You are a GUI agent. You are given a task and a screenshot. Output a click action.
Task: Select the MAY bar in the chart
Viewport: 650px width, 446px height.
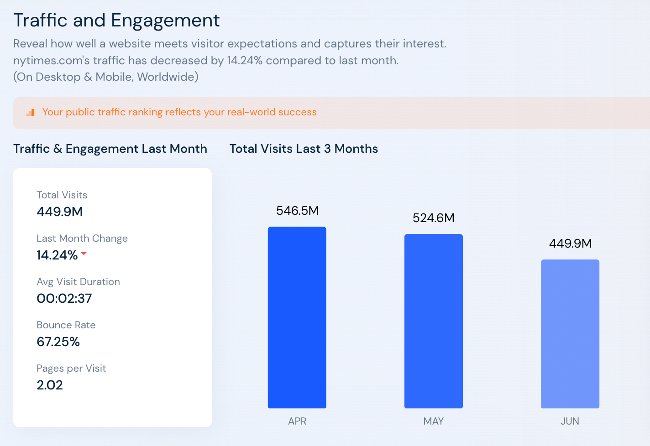[x=433, y=321]
